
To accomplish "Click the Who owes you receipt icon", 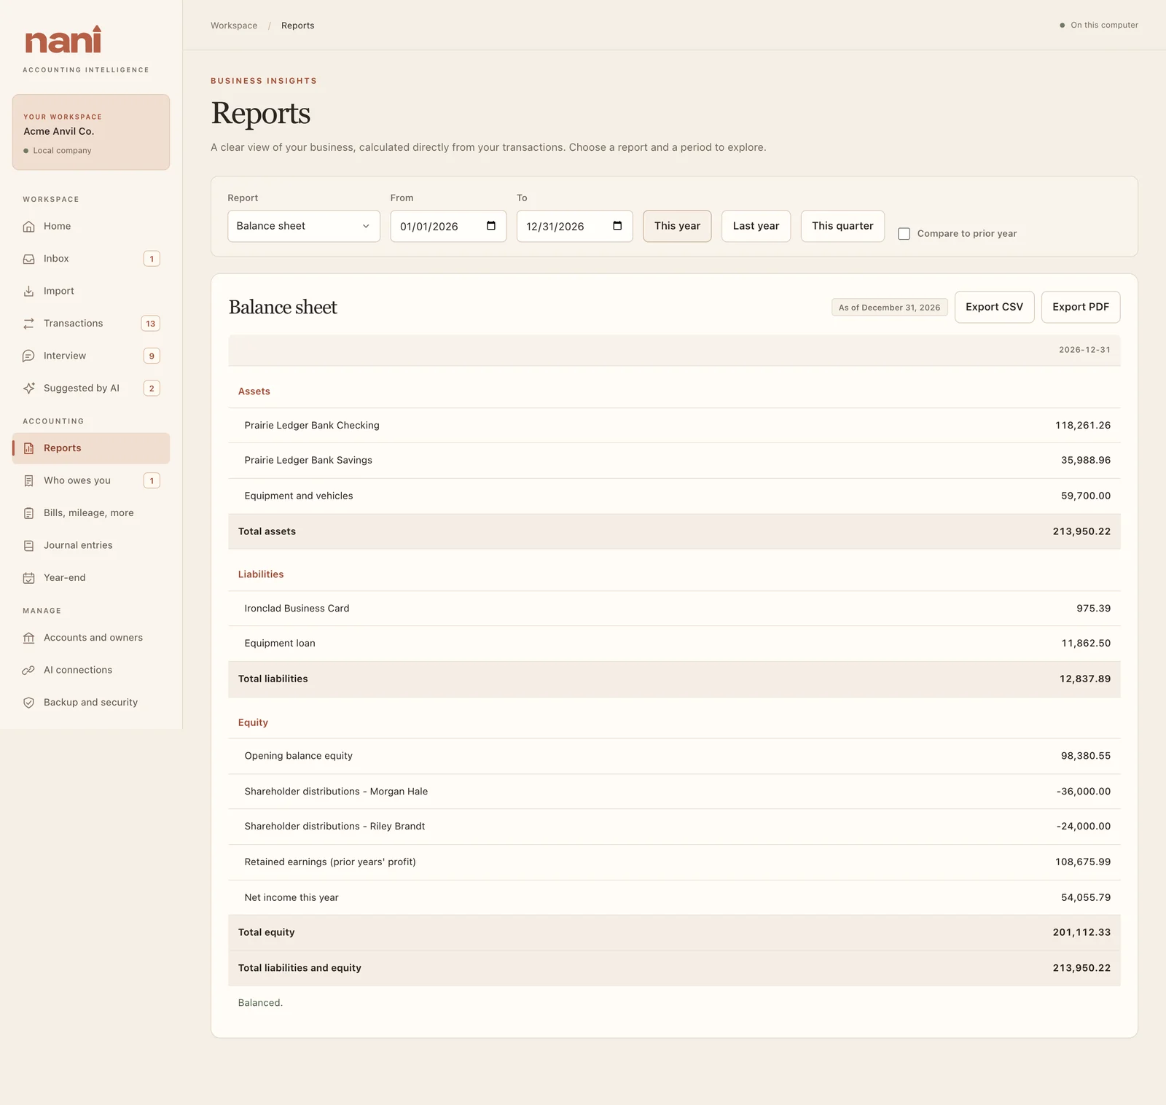I will 28,480.
